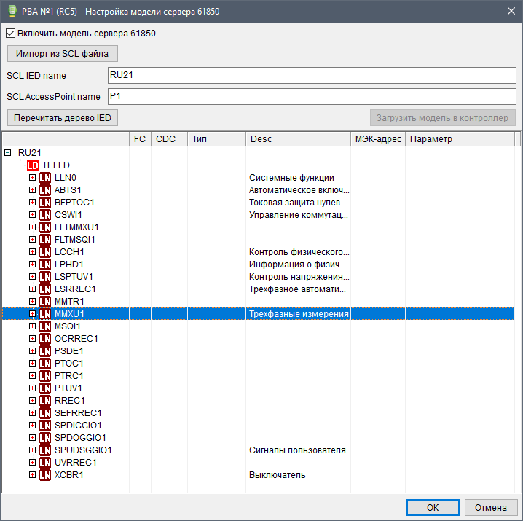Click the LN icon beside PTOC1

coord(45,364)
